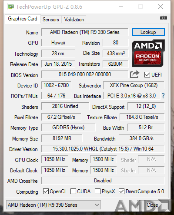Click the Driver Version text field
The width and height of the screenshot is (174, 215).
(x=103, y=149)
